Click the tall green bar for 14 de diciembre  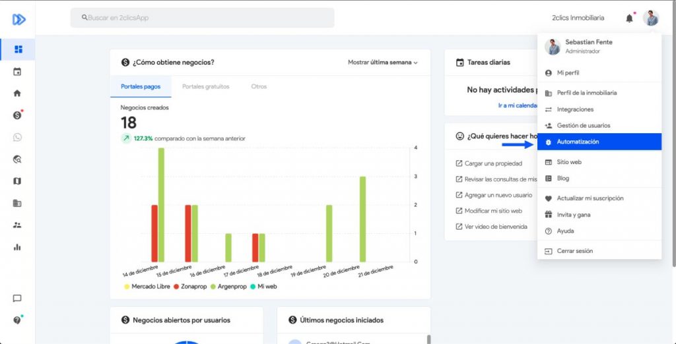point(161,205)
